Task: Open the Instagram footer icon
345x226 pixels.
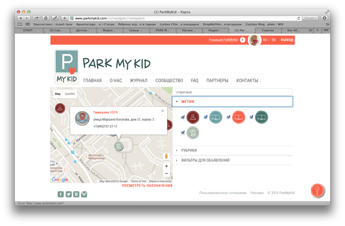Action: 84,194
